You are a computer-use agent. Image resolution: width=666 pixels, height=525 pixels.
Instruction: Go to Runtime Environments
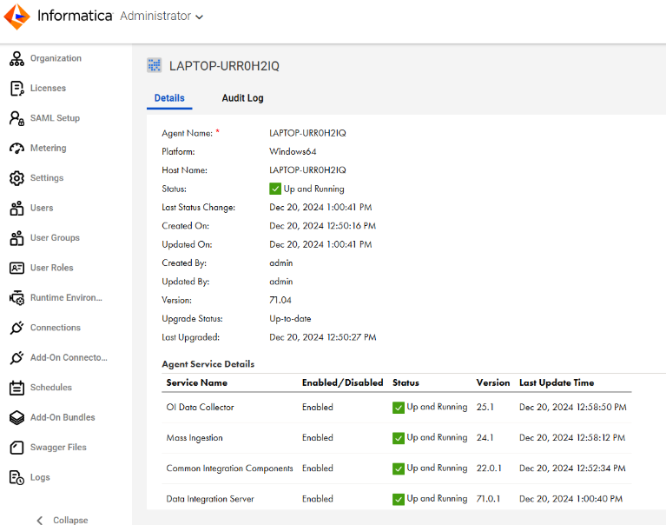(66, 297)
